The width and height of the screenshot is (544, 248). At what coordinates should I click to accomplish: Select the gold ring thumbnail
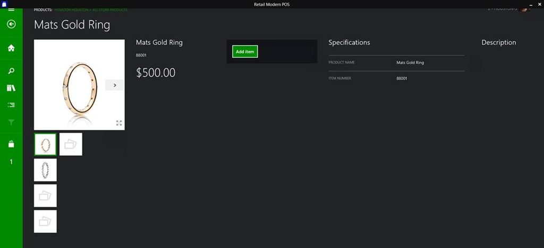click(x=45, y=144)
